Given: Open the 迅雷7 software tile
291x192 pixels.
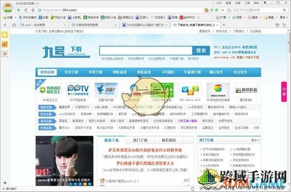Looking at the screenshot, I should [x=106, y=92].
